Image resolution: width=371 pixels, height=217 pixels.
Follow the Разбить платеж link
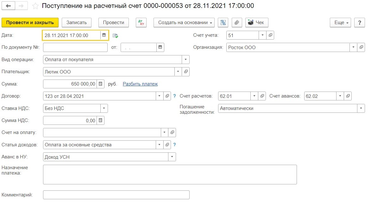(x=140, y=84)
